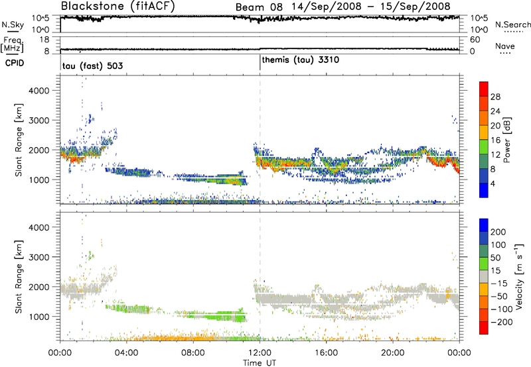Select the 'Power [dB]' color bar title
The width and height of the screenshot is (531, 367).
coord(506,140)
